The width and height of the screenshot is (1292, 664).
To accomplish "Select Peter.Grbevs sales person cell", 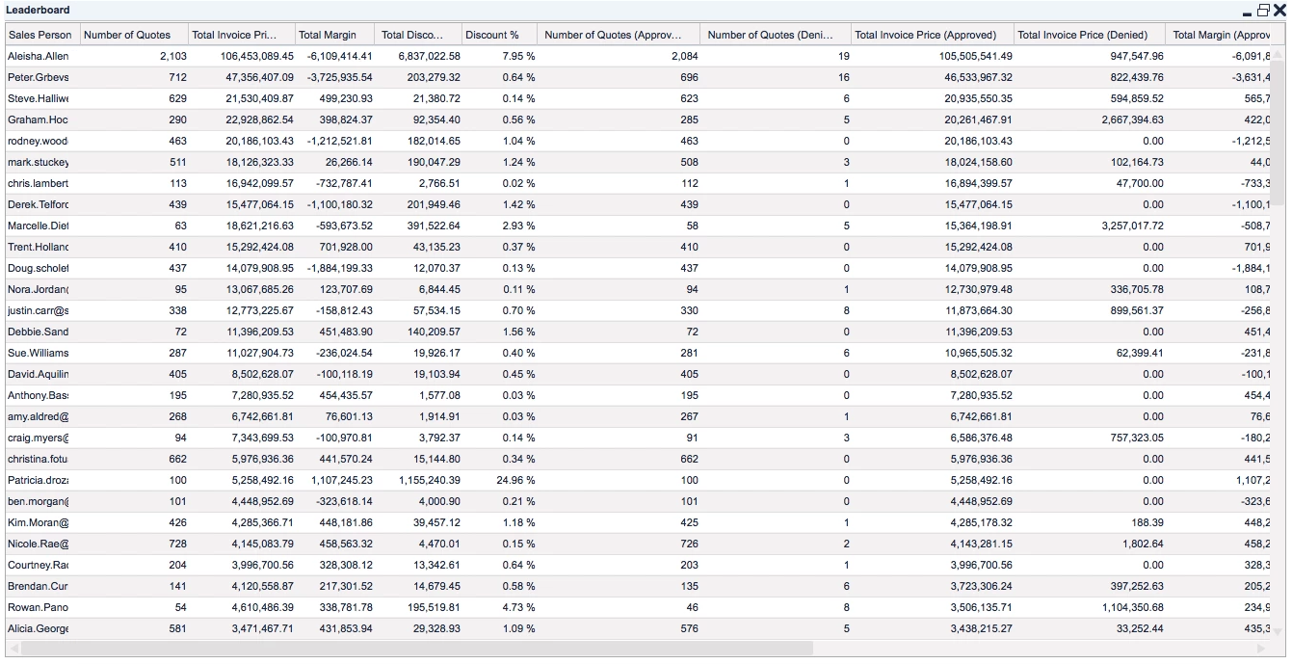I will tap(39, 77).
